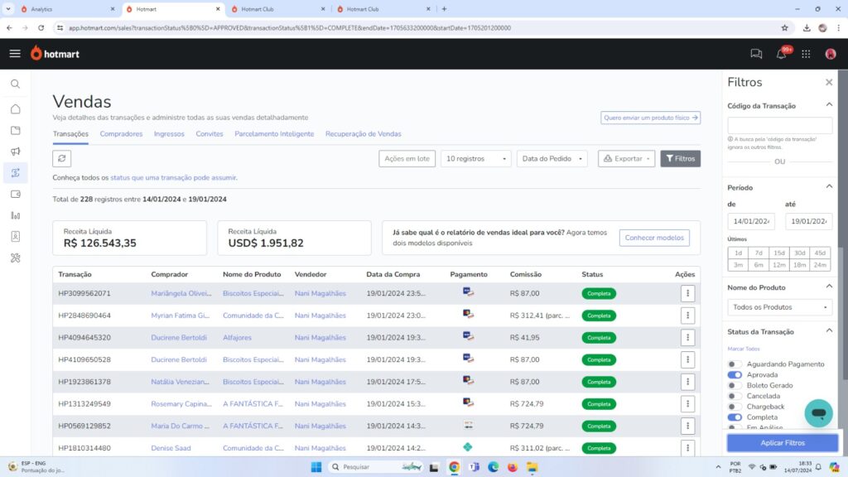
Task: Toggle Cancelada status filter
Action: tap(734, 396)
